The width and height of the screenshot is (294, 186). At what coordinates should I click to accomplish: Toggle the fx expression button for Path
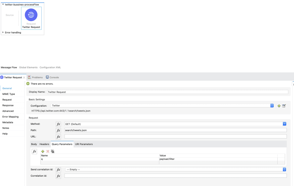(x=58, y=130)
